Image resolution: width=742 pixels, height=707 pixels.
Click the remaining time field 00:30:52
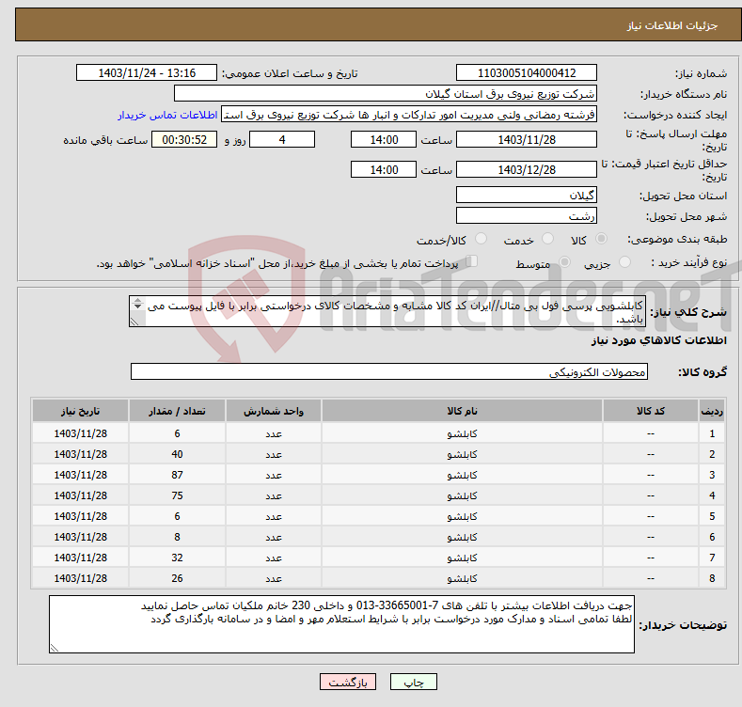click(x=184, y=139)
